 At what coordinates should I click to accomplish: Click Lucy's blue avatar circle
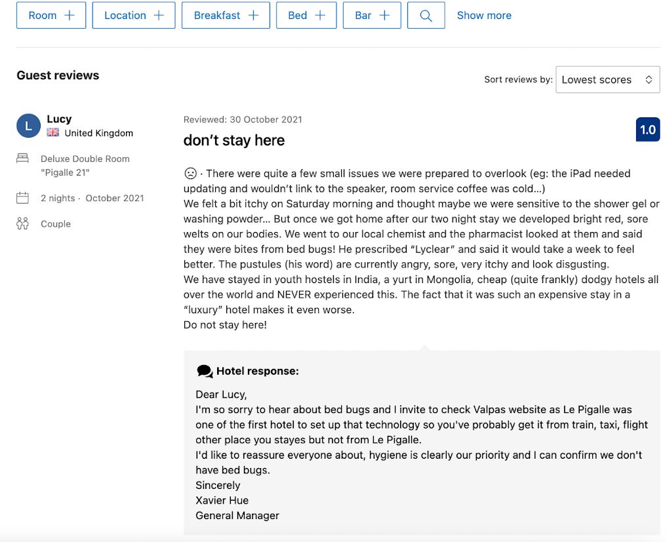(x=28, y=126)
